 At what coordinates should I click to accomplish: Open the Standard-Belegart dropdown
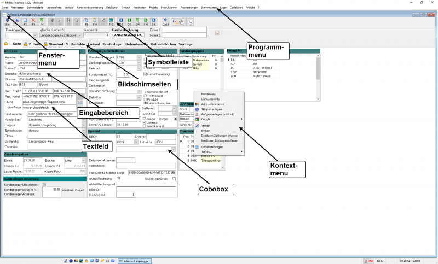point(139,57)
